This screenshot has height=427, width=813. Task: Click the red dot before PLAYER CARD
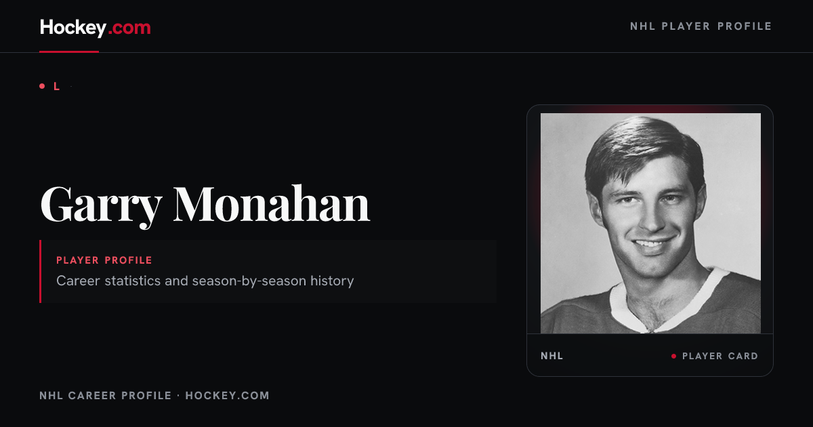[673, 356]
